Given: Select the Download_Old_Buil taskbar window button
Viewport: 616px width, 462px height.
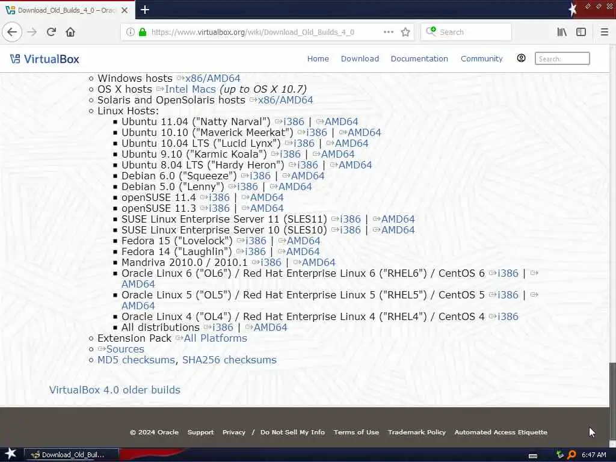Looking at the screenshot, I should click(x=71, y=455).
